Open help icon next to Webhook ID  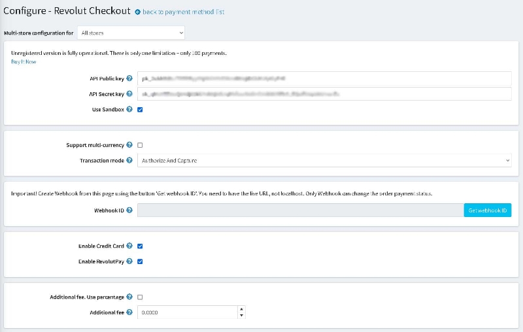[129, 210]
